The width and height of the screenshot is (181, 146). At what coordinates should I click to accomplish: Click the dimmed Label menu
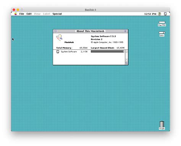click(x=46, y=14)
